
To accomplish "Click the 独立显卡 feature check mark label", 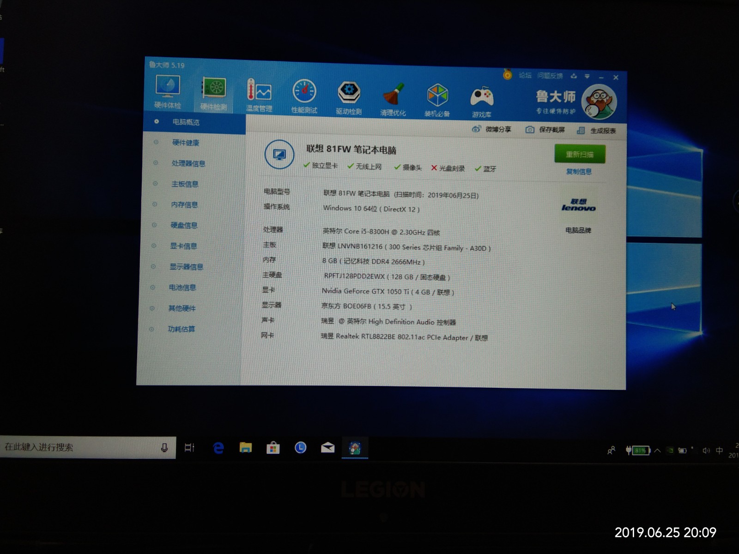I will 321,165.
